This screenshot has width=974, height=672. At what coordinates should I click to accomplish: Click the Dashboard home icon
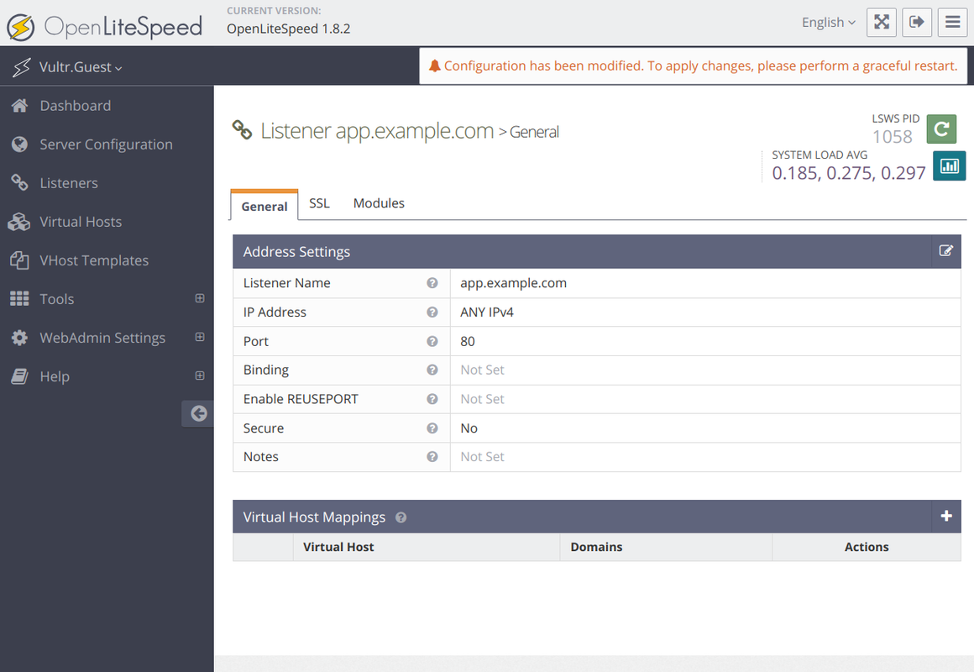point(19,106)
